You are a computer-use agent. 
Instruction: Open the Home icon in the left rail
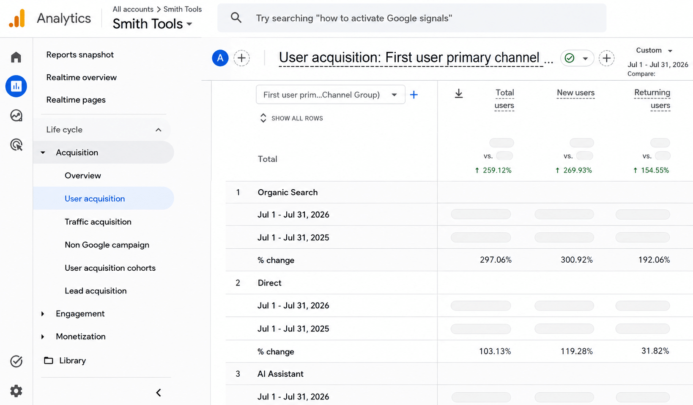pyautogui.click(x=16, y=57)
